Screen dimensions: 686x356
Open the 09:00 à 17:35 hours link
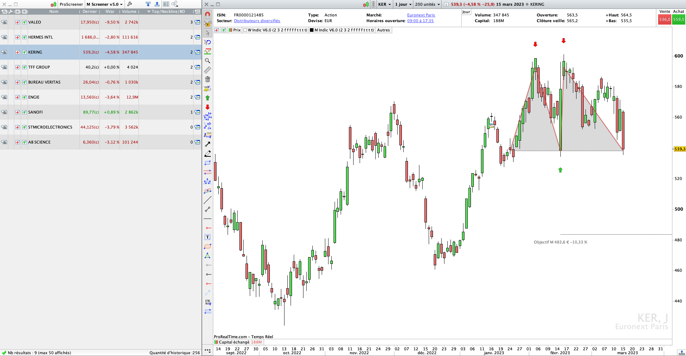(420, 21)
